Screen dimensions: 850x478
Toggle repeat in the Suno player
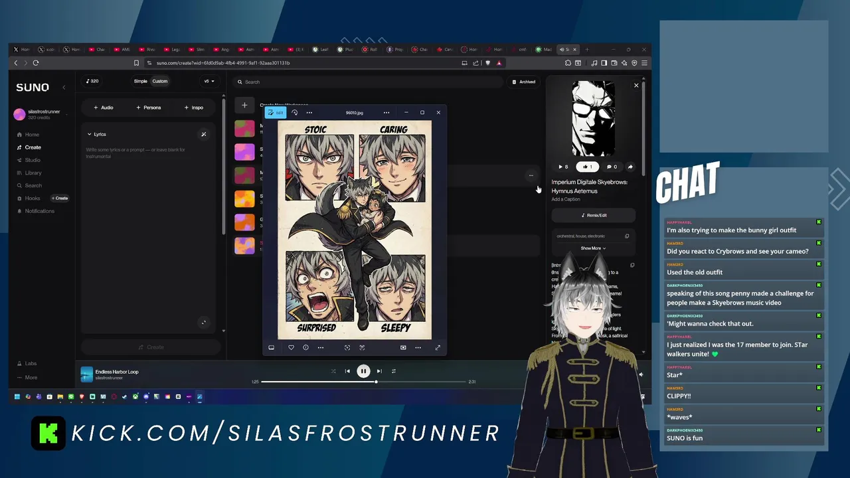[x=394, y=371]
